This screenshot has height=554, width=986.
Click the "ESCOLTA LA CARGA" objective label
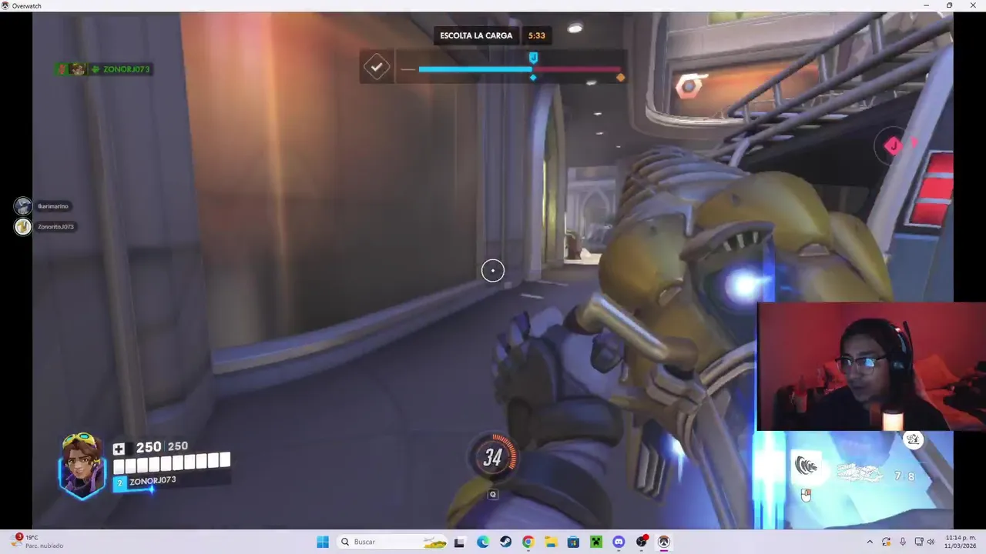(476, 35)
